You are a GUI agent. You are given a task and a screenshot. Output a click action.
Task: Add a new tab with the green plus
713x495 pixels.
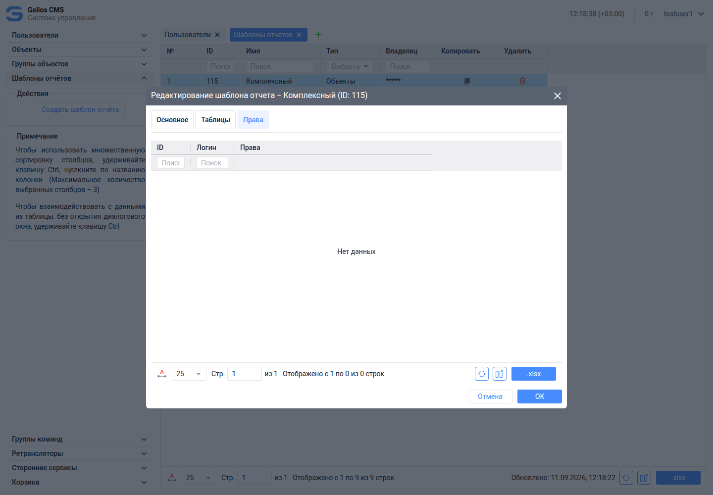click(x=318, y=35)
